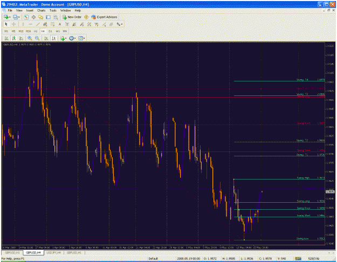Image resolution: width=337 pixels, height=262 pixels.
Task: Select the Cursor arrow tool
Action: coord(6,24)
